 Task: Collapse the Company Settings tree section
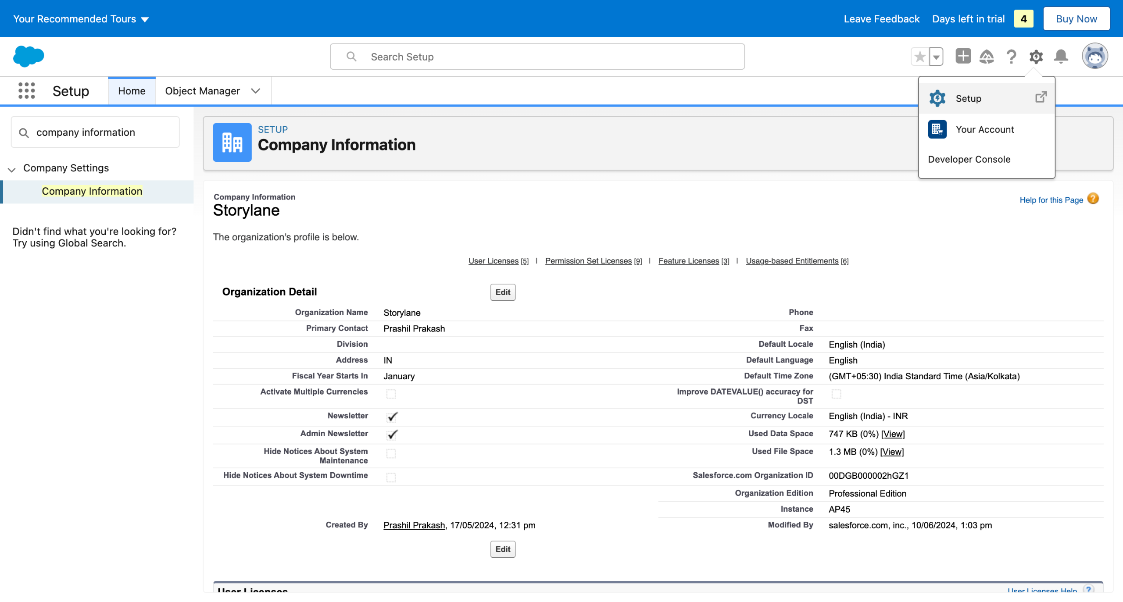tap(12, 169)
